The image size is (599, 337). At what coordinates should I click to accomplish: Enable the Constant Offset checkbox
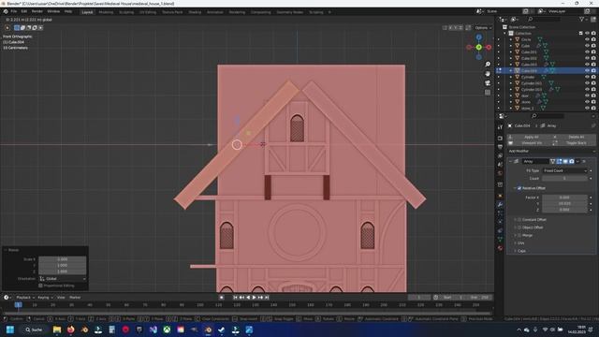(519, 220)
